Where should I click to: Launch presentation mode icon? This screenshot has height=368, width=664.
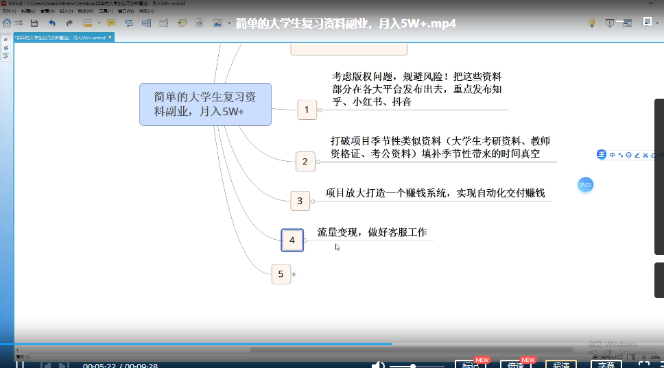click(x=609, y=23)
